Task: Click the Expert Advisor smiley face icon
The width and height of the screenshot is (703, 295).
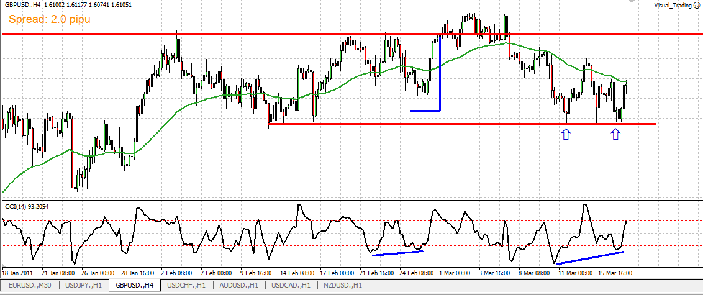Action: pos(697,6)
